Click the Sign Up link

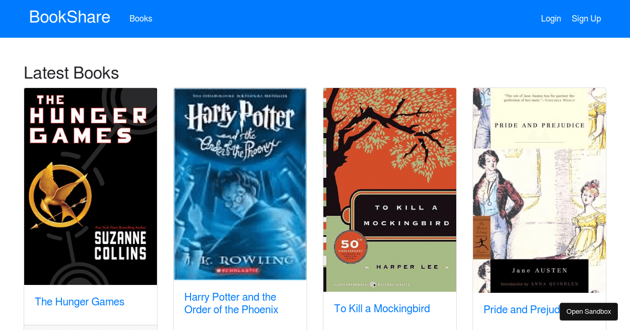pyautogui.click(x=586, y=18)
